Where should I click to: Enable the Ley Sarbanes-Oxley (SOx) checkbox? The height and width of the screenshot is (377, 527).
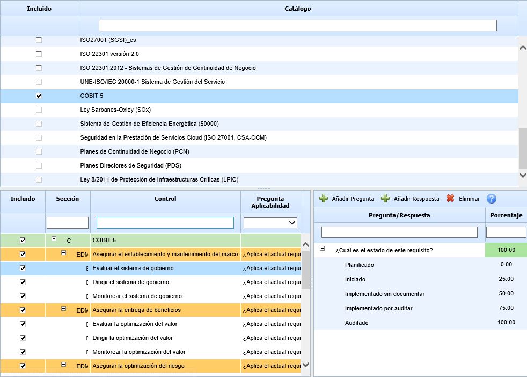39,110
